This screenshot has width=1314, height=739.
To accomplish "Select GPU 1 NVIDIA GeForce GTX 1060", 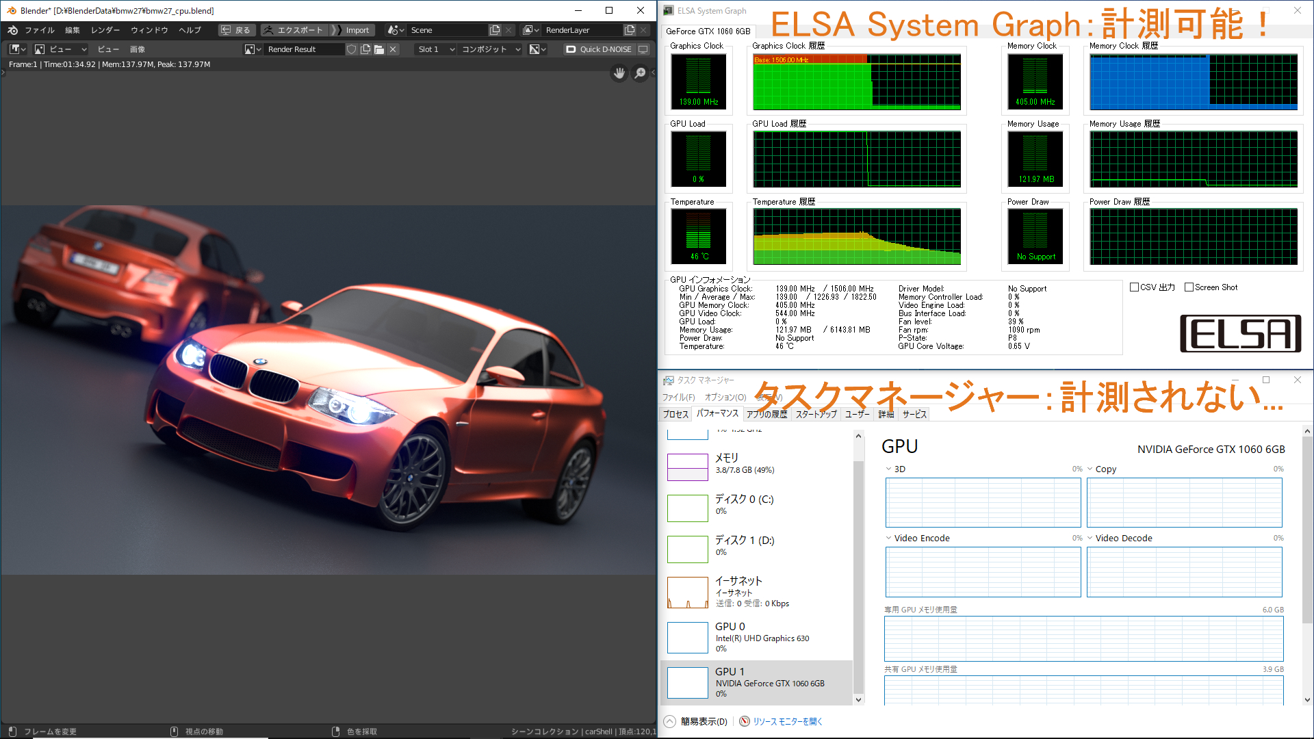I will 757,683.
